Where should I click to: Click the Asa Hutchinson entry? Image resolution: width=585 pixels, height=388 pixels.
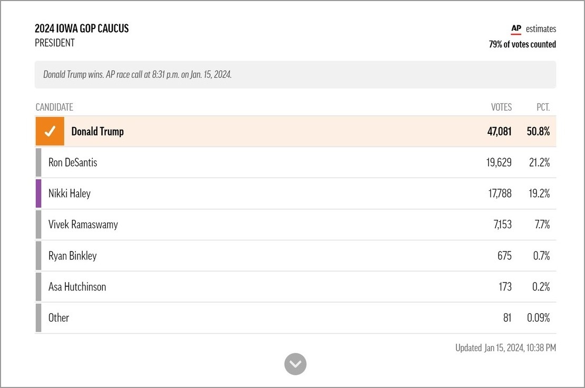pyautogui.click(x=77, y=287)
